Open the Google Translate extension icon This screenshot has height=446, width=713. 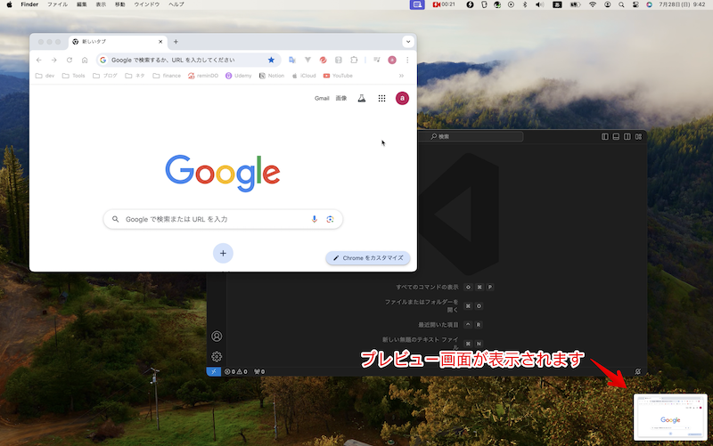coord(292,60)
